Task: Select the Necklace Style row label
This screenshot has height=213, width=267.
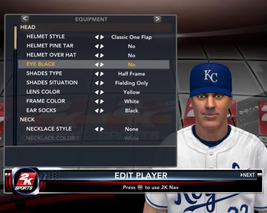Action: point(49,129)
